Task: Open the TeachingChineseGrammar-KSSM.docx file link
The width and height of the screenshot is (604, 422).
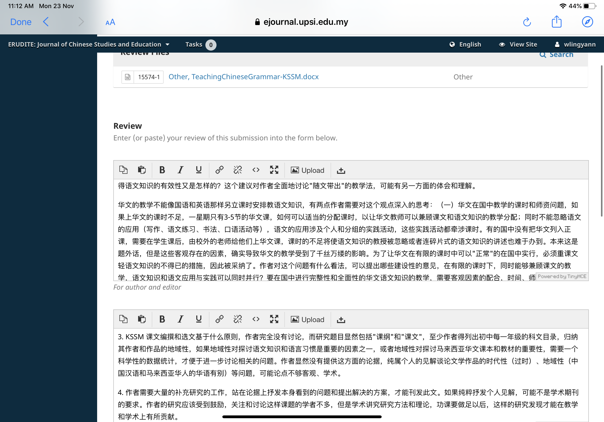Action: point(243,77)
